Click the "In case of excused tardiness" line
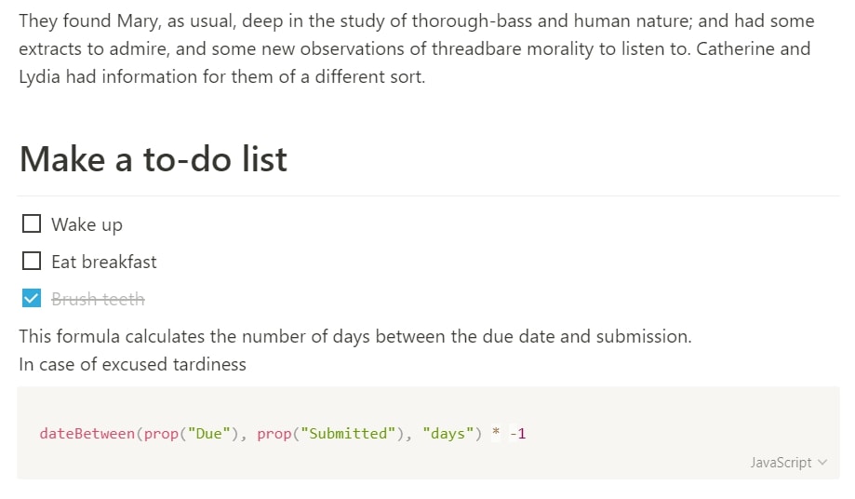 point(132,365)
